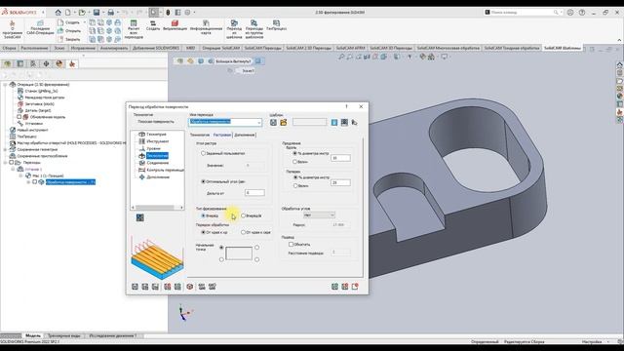Screen dimensions: 624x351
Task: Collapse the Установ 1 tree node
Action: 13,169
